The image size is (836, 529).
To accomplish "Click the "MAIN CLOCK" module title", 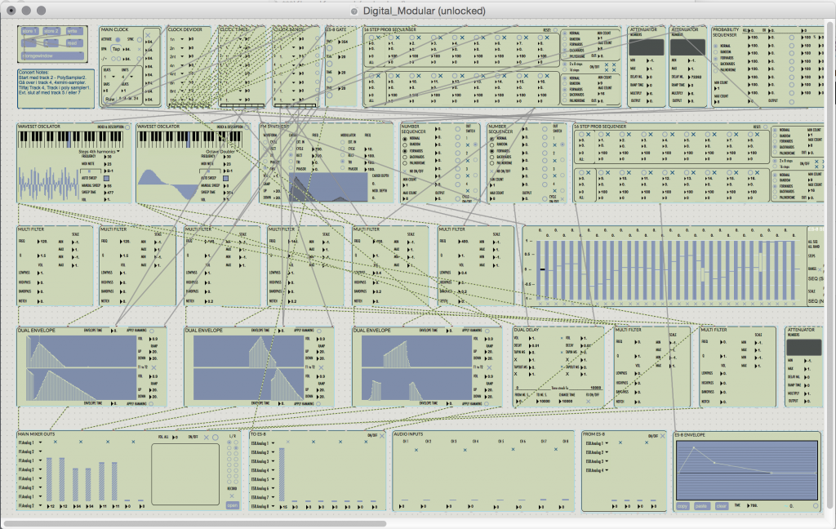I will [x=114, y=30].
